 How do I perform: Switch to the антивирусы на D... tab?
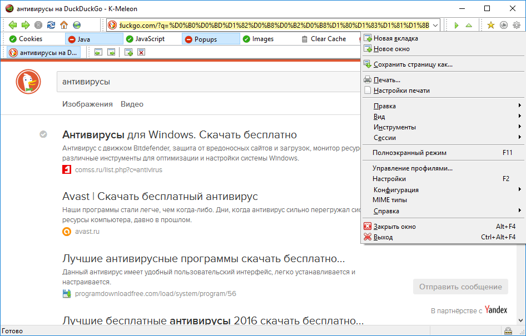[44, 53]
